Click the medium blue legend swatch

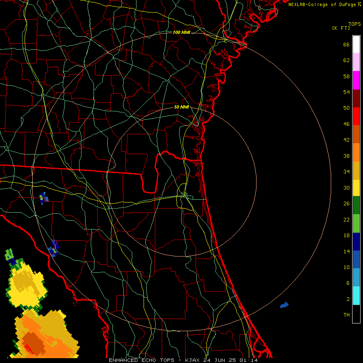356,259
